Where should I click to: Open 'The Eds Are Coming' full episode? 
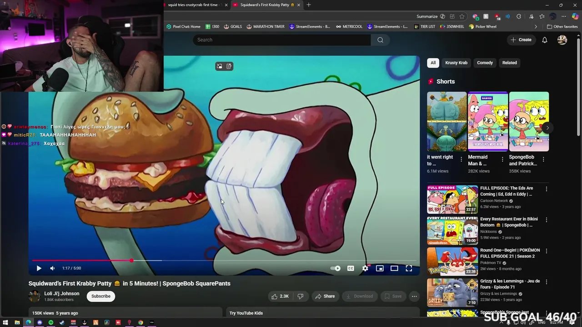[452, 199]
